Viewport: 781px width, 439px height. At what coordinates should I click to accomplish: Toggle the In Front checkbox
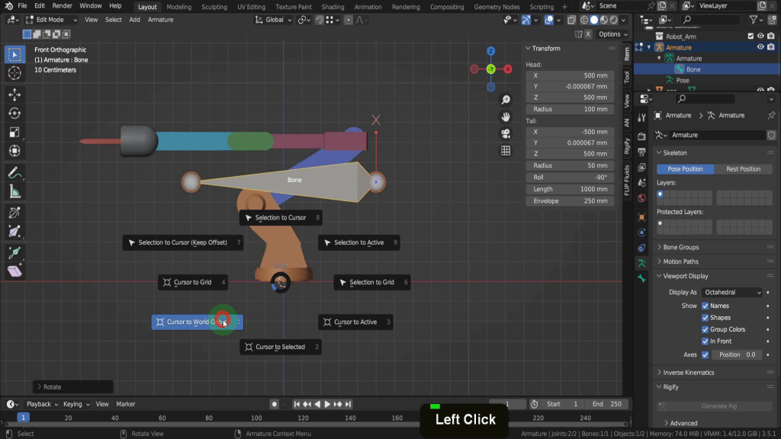[x=705, y=341]
